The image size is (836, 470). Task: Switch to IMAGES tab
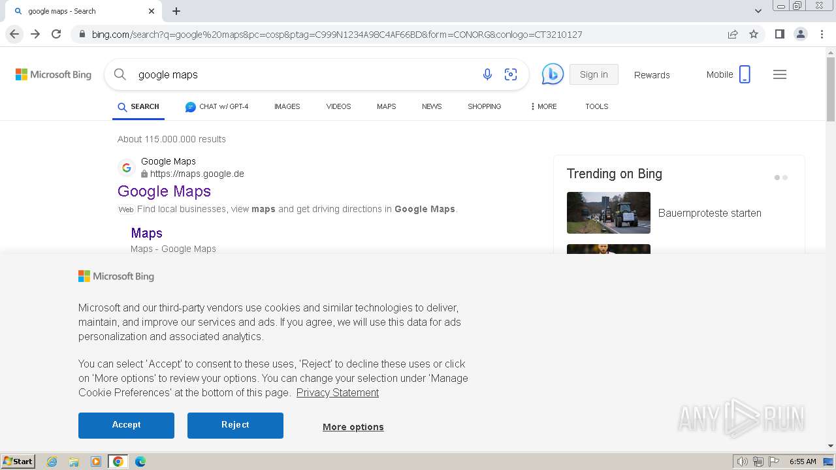(287, 106)
